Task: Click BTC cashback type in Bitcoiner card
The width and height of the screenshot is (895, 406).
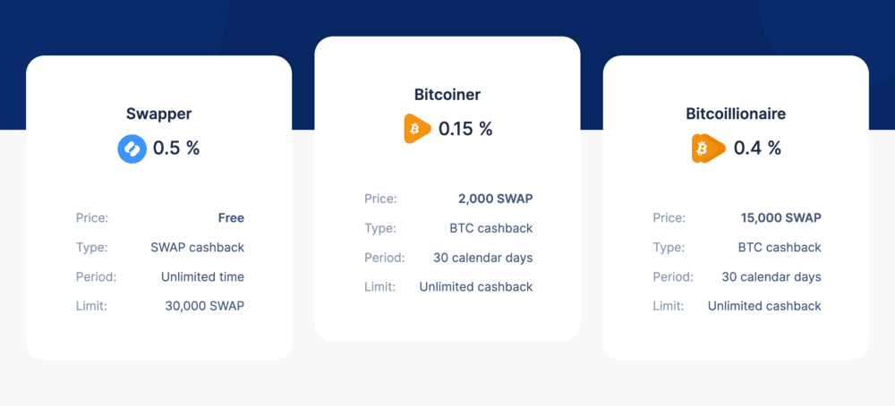Action: pos(491,229)
